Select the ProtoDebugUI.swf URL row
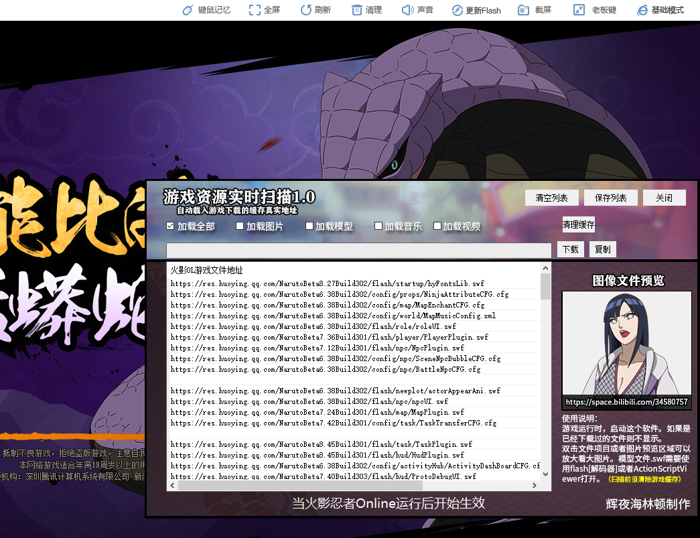 (x=354, y=476)
